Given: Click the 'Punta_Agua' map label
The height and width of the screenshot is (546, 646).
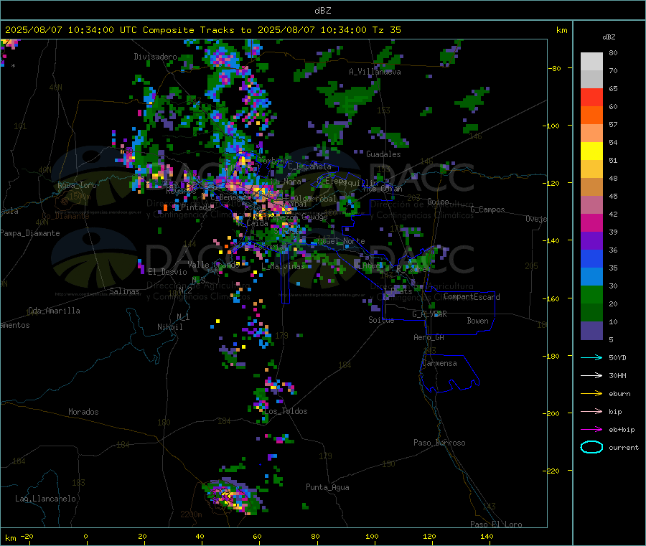Looking at the screenshot, I should coord(327,487).
